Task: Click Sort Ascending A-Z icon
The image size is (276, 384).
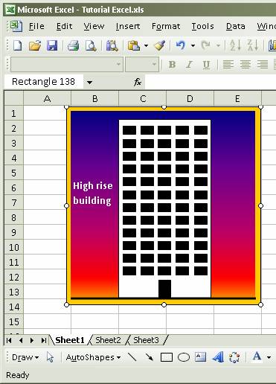Action: (235, 45)
